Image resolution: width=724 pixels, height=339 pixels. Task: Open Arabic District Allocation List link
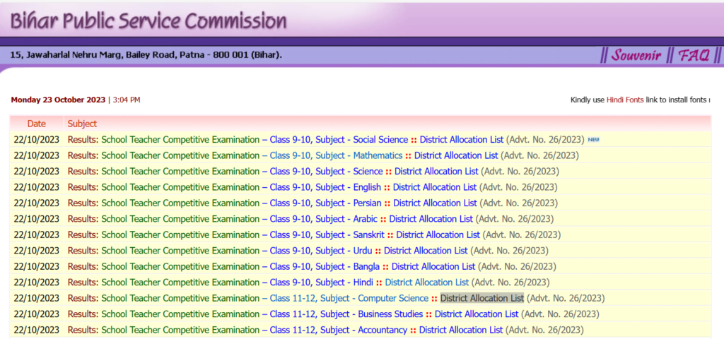coord(431,219)
